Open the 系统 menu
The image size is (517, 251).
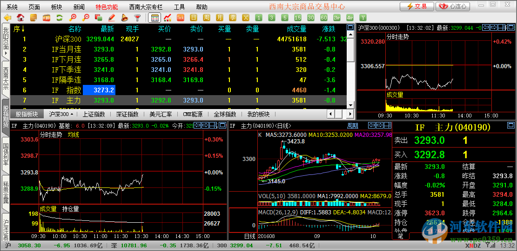click(12, 6)
